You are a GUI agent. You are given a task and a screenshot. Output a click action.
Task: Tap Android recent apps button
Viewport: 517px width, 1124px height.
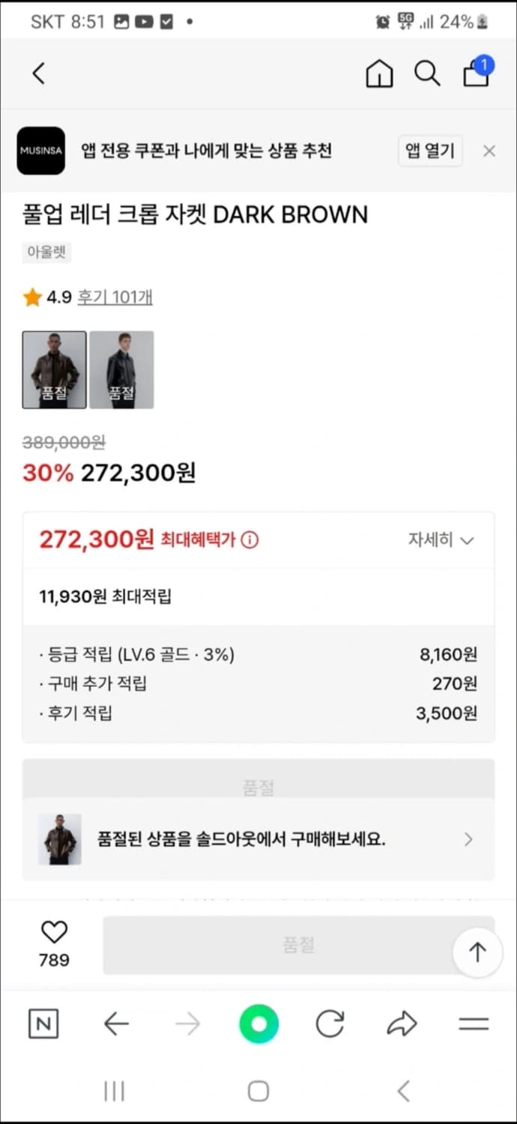114,1091
